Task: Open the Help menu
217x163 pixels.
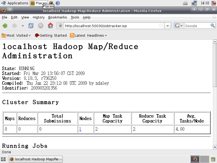Action: point(87,17)
